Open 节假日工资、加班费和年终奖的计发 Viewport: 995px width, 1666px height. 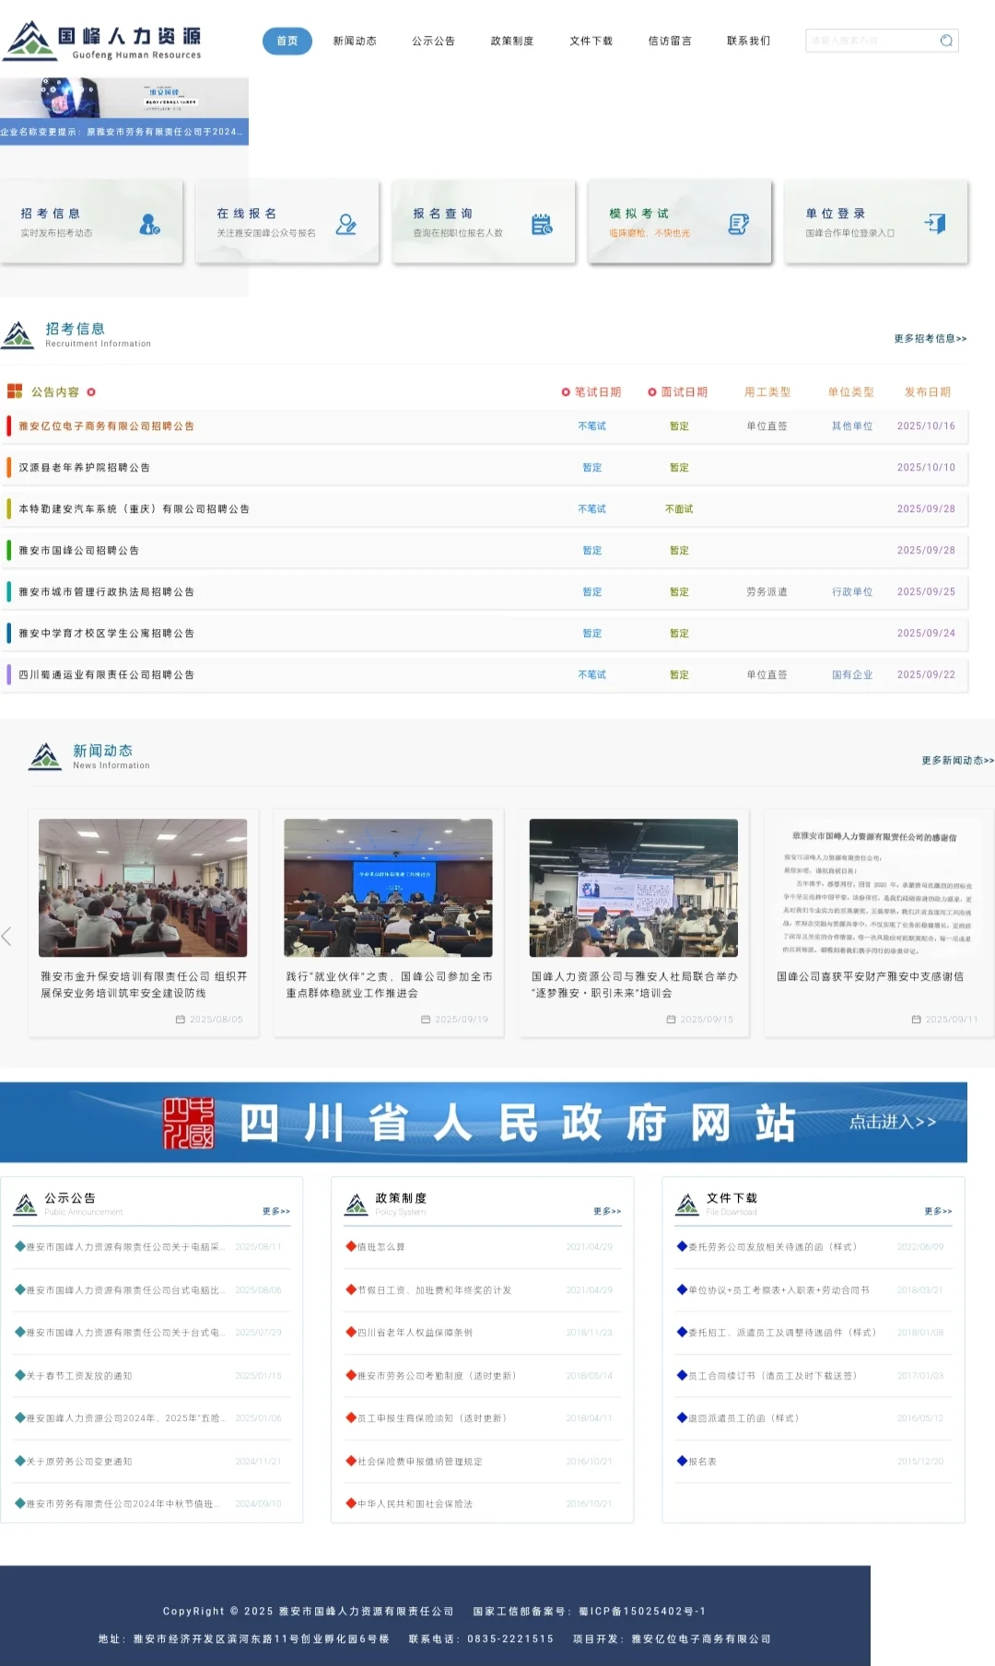(434, 1290)
